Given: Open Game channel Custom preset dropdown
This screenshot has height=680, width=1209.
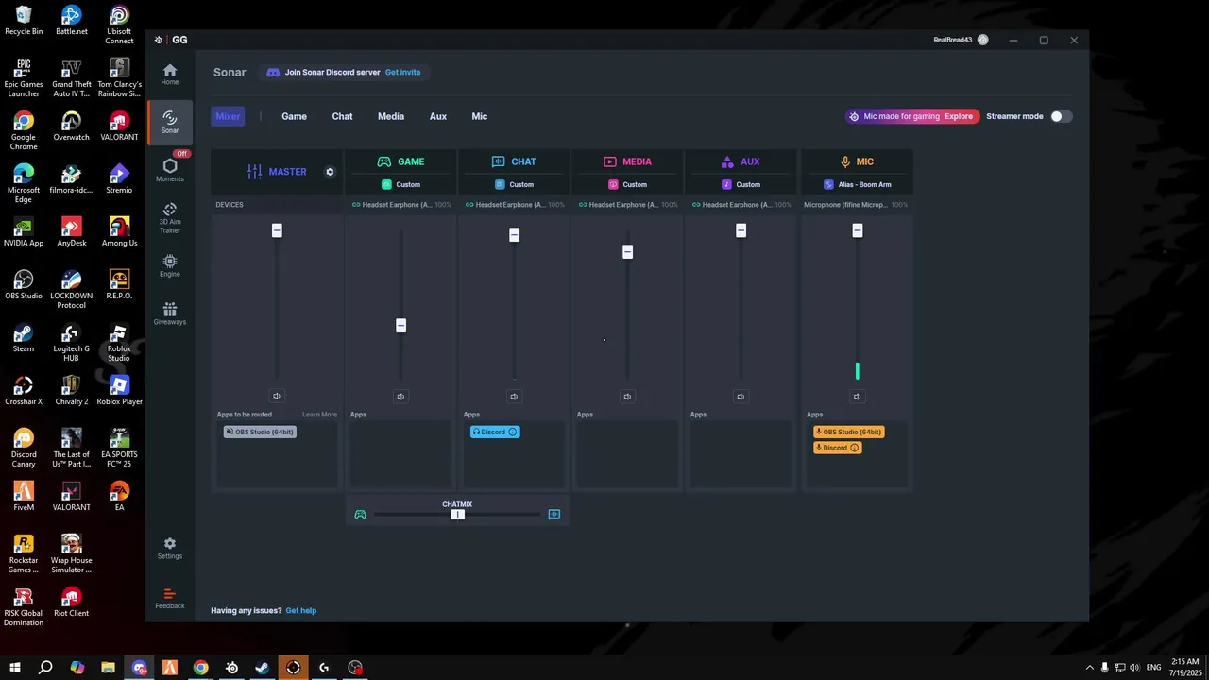Looking at the screenshot, I should (x=400, y=184).
